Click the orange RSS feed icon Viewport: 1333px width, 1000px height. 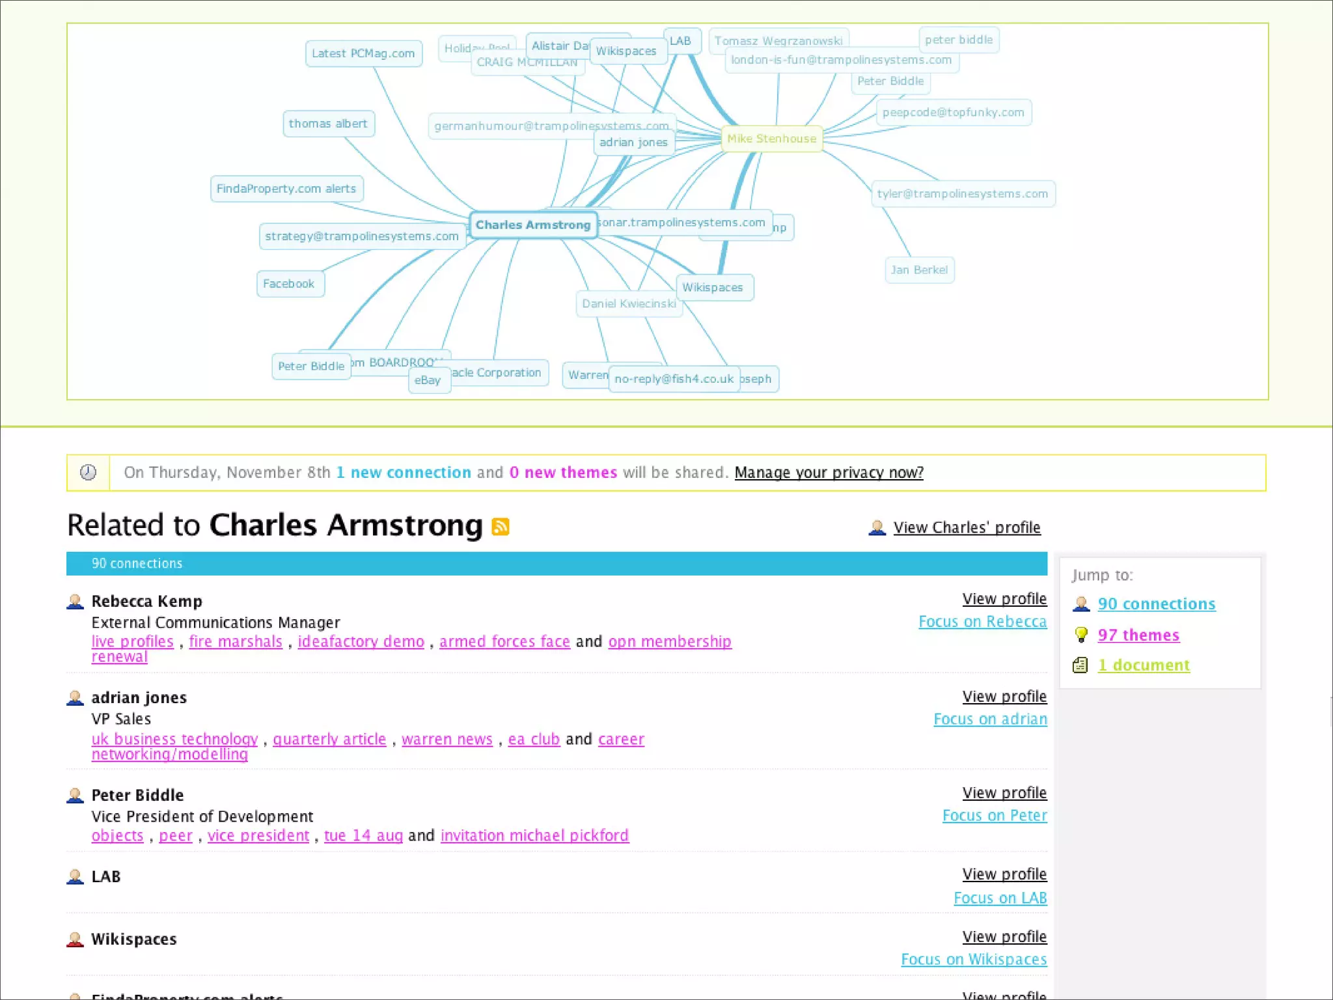(x=501, y=526)
